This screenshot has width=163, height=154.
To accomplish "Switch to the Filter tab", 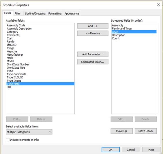I will click(18, 14).
